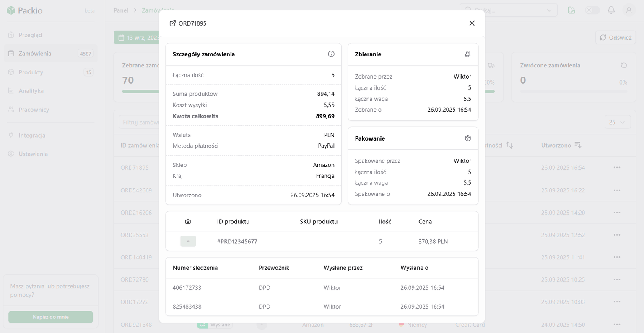Image resolution: width=644 pixels, height=333 pixels.
Task: Click the info icon in Szczegóły zamówienia
Action: [331, 54]
